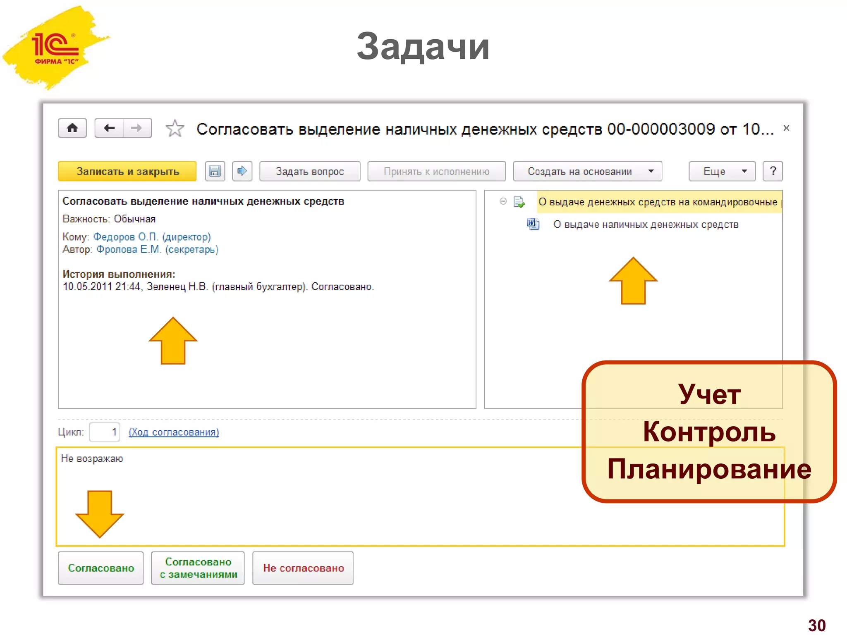
Task: Click history entry Зеленец Н.В. Согласовано
Action: coord(218,286)
